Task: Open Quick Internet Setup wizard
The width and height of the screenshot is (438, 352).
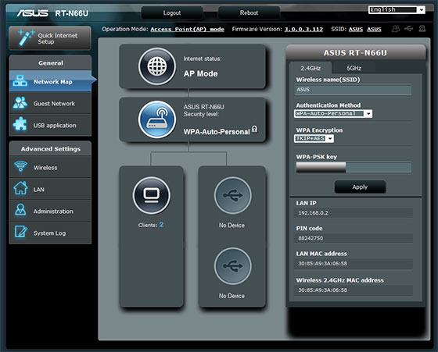Action: tap(50, 38)
